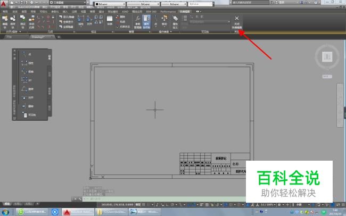
Task: Select Flip parameter in authoring palette
Action: pyautogui.click(x=27, y=106)
